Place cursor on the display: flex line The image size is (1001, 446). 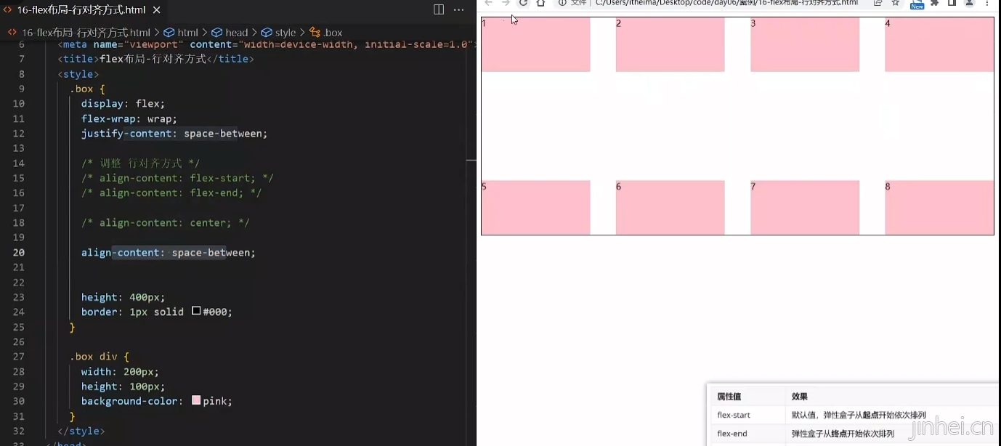[x=123, y=104]
